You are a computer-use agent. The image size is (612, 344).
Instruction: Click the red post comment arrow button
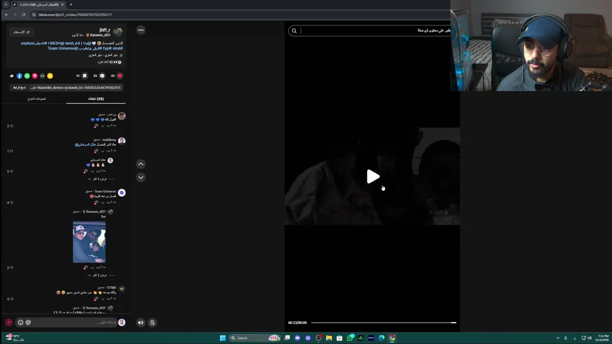click(9, 322)
